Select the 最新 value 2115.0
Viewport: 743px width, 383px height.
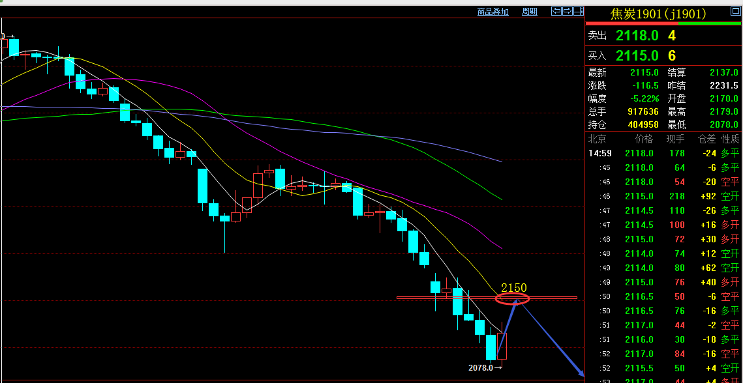(644, 73)
